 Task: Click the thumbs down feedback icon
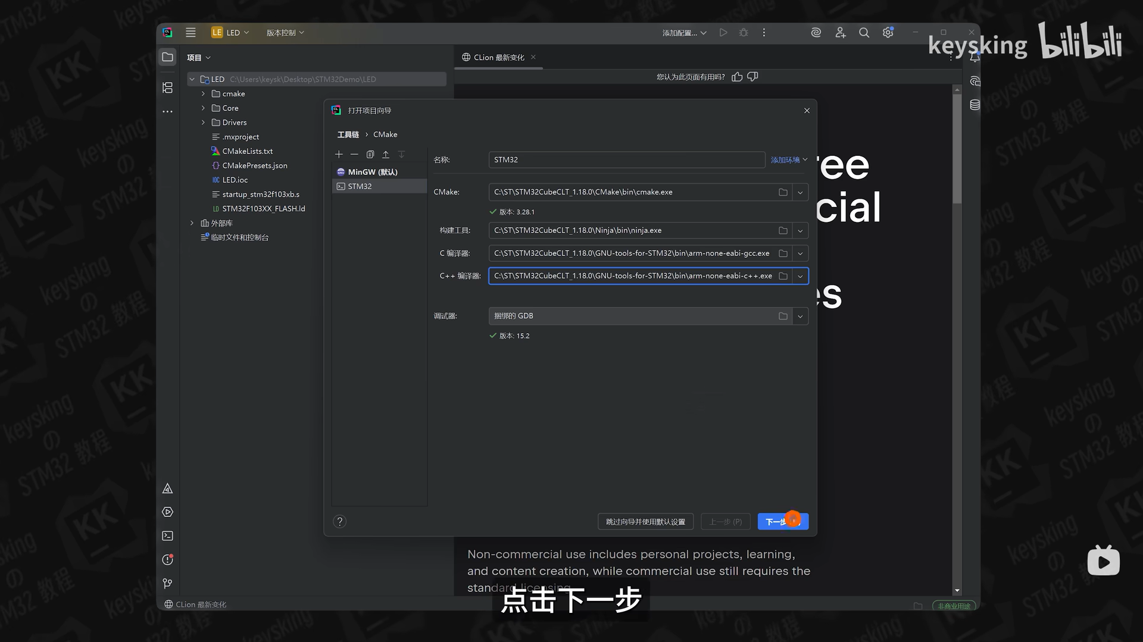(x=752, y=77)
